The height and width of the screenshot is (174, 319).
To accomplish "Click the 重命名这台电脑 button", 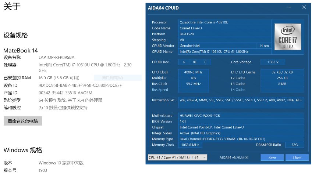I will (23, 121).
